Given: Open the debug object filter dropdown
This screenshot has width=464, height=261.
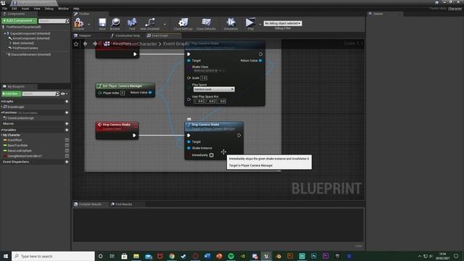Looking at the screenshot, I should tap(283, 23).
